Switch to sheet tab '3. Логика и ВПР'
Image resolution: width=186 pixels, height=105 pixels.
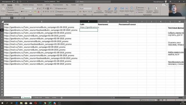37,97
